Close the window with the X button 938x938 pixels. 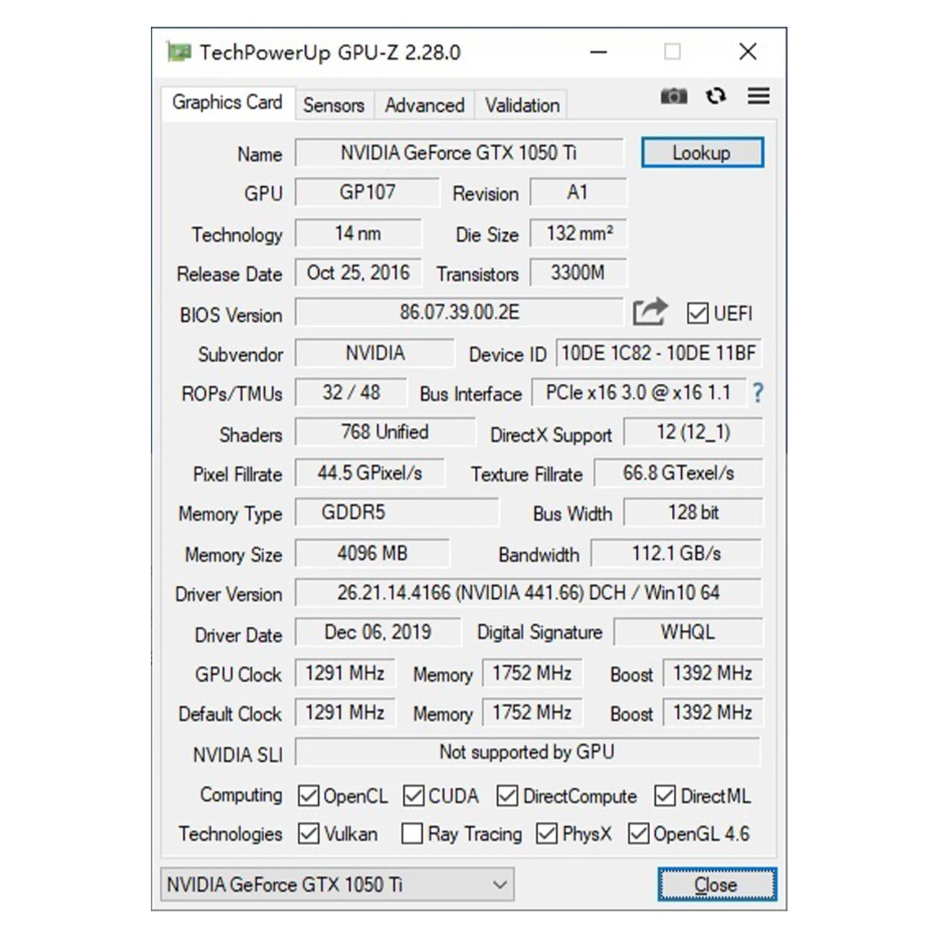pos(748,52)
